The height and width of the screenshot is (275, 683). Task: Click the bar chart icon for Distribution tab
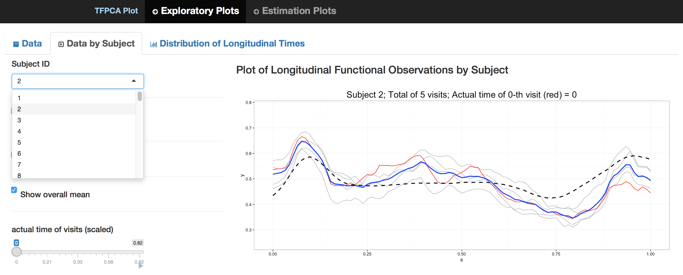point(154,44)
